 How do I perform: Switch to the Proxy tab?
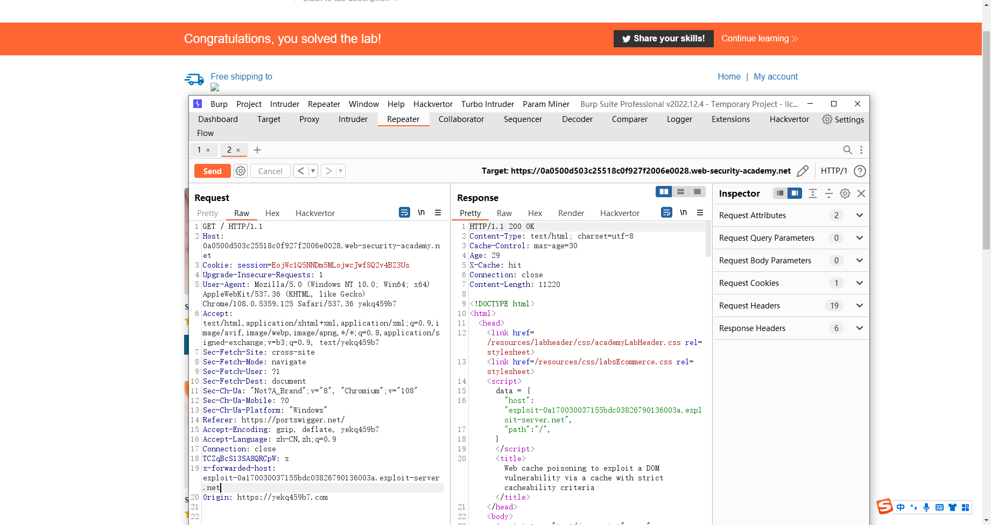(310, 119)
